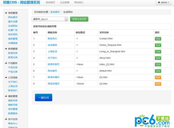The height and width of the screenshot is (128, 174).
Task: Open 上海生活 template link in table
Action: [x=52, y=52]
